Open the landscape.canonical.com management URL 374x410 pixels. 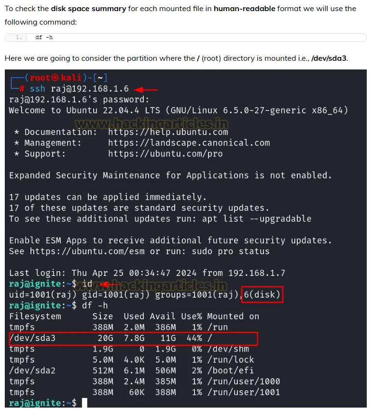pyautogui.click(x=189, y=143)
